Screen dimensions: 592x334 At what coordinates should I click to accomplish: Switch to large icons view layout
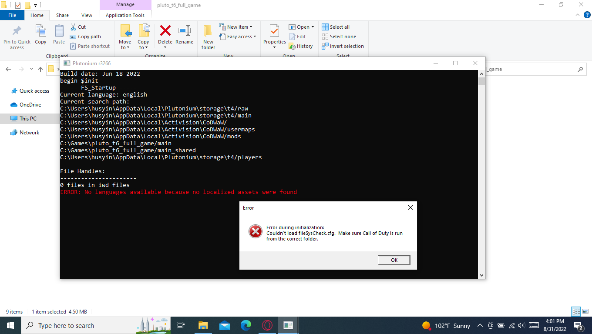tap(586, 311)
